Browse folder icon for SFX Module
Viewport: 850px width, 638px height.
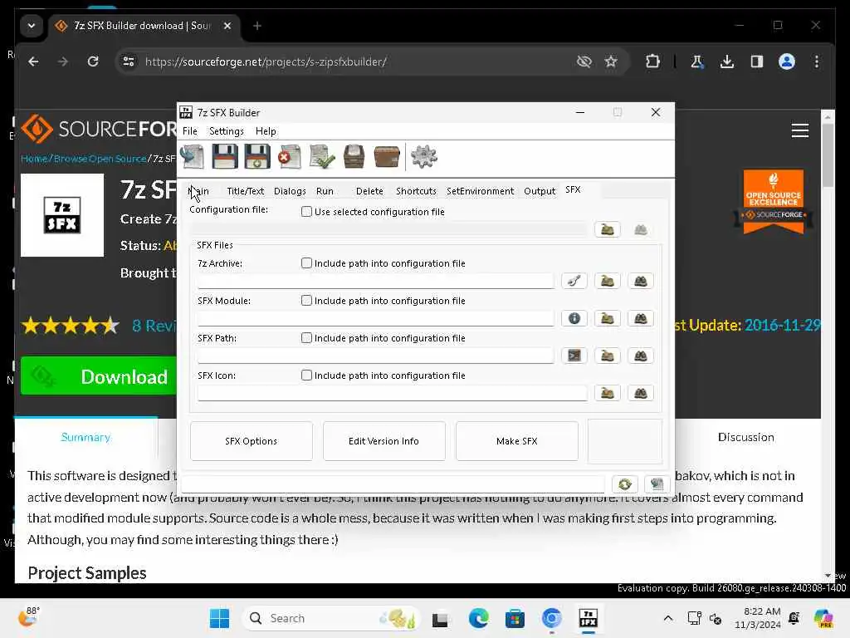point(607,318)
